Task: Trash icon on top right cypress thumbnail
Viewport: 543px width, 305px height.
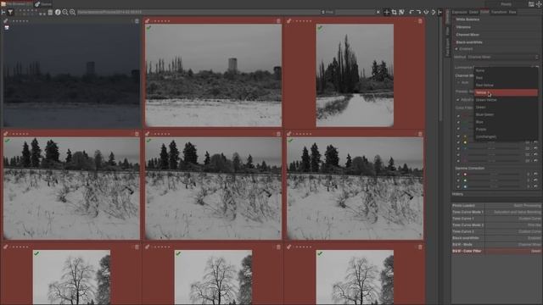Action: pos(420,21)
